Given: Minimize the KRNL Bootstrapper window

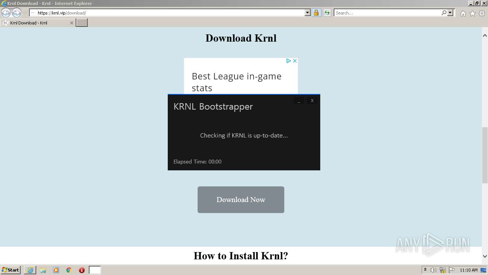Looking at the screenshot, I should tap(299, 100).
